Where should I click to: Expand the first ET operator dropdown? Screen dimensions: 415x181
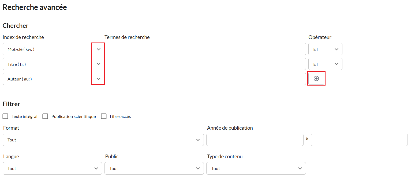[325, 49]
